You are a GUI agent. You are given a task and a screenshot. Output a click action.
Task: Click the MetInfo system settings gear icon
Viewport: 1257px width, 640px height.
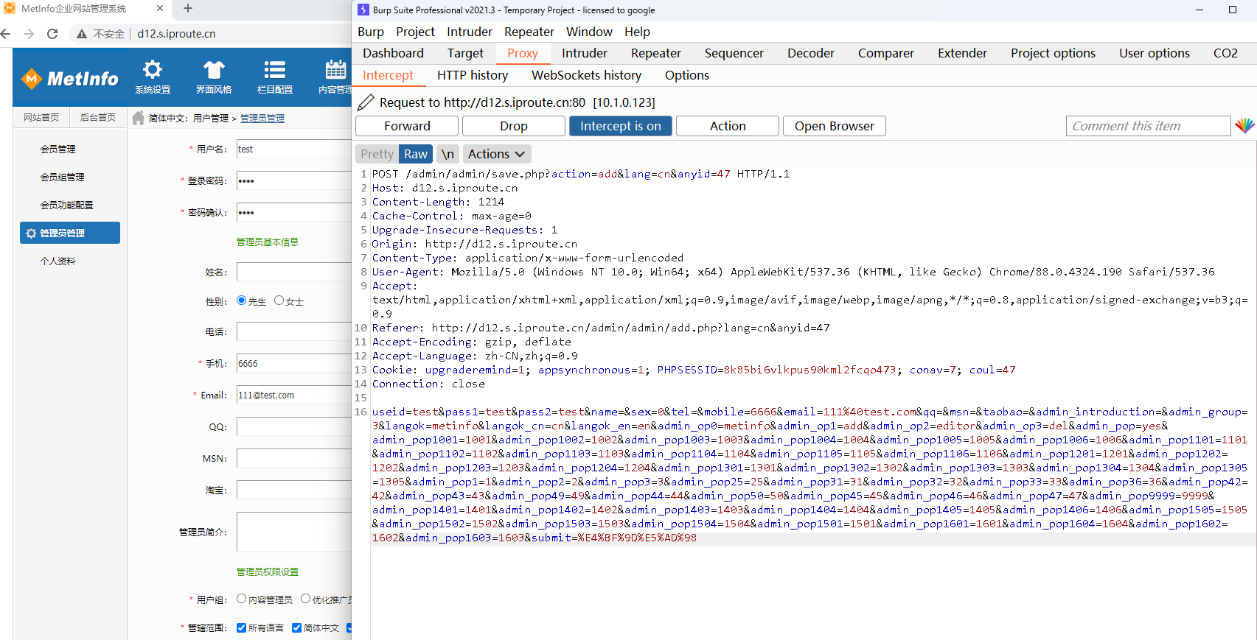tap(153, 70)
